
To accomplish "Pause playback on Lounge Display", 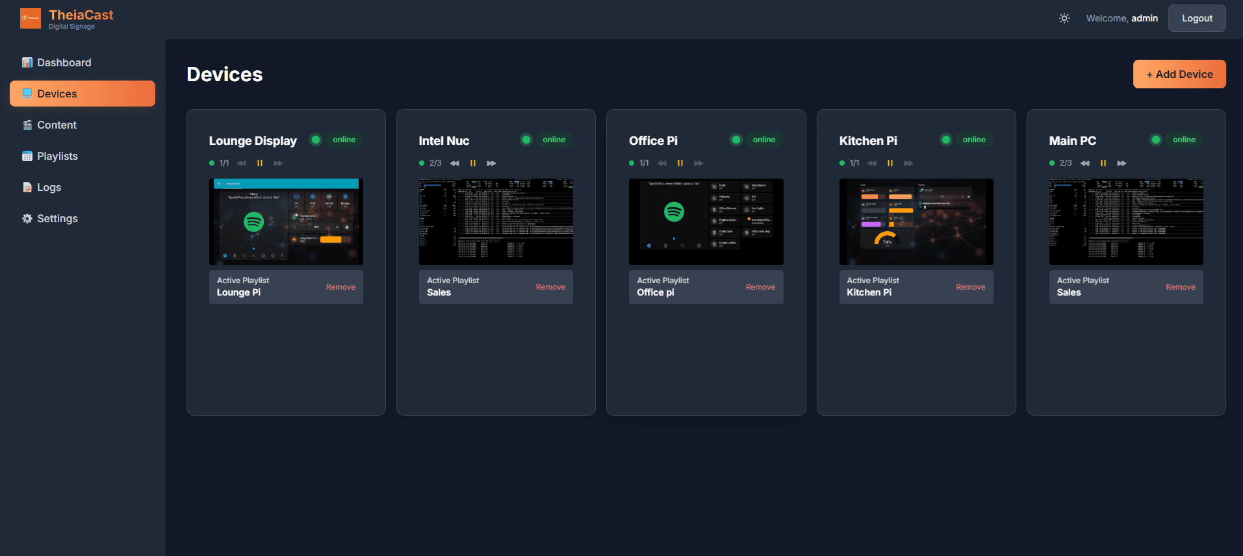I will [260, 163].
